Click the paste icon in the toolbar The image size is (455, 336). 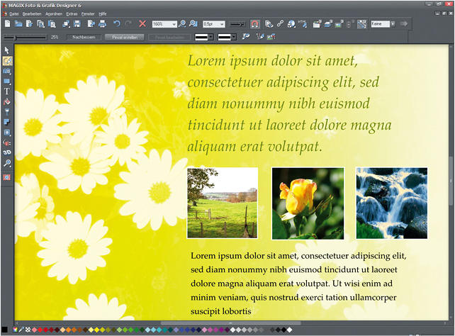pos(52,24)
